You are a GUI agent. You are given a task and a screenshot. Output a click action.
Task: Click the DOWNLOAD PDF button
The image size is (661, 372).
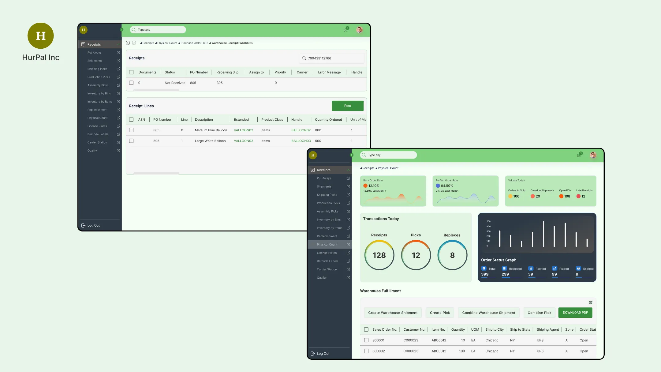pos(575,313)
